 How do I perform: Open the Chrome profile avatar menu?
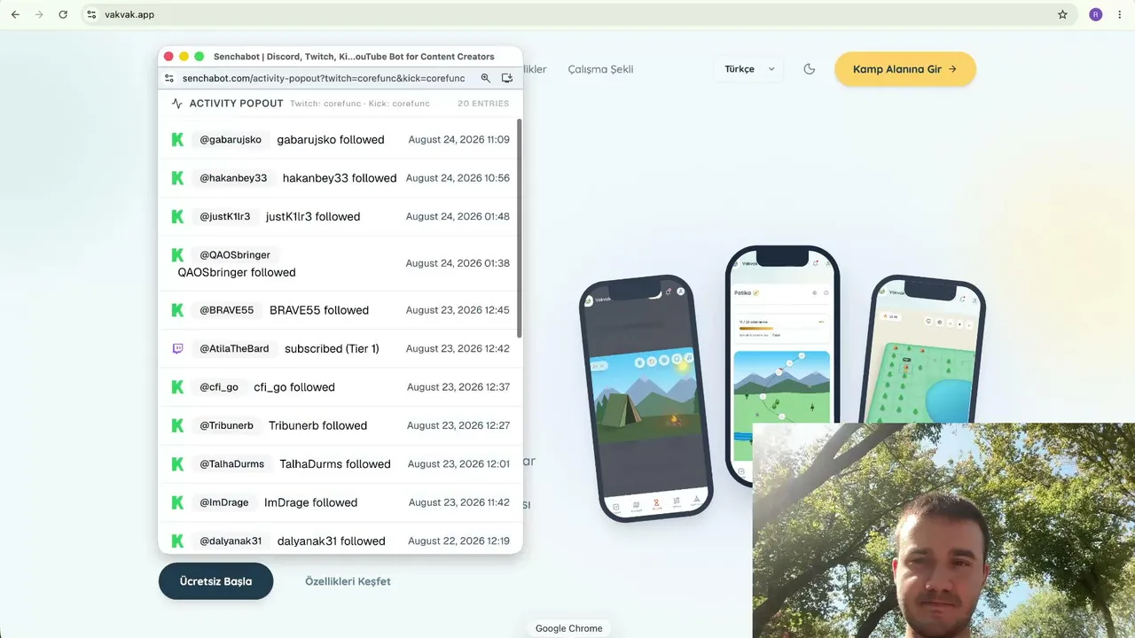coord(1096,14)
